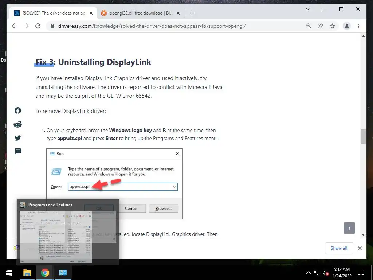Screen dimensions: 373x280
Task: Close the [SOLVED] driver tab
Action: (91, 13)
